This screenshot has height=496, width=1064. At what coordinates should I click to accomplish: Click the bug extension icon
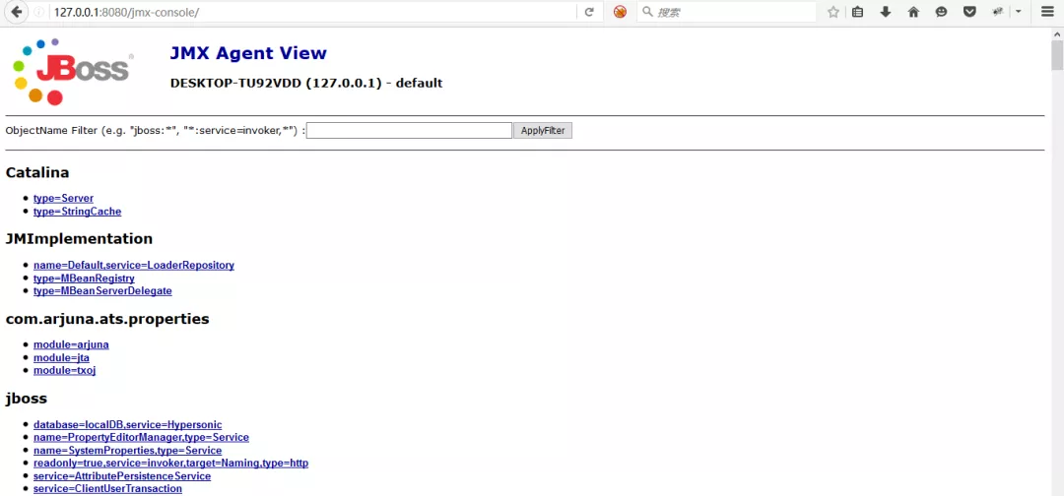(998, 12)
